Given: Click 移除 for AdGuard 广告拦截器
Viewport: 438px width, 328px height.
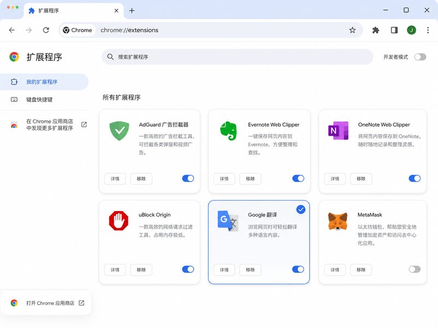Looking at the screenshot, I should [141, 179].
